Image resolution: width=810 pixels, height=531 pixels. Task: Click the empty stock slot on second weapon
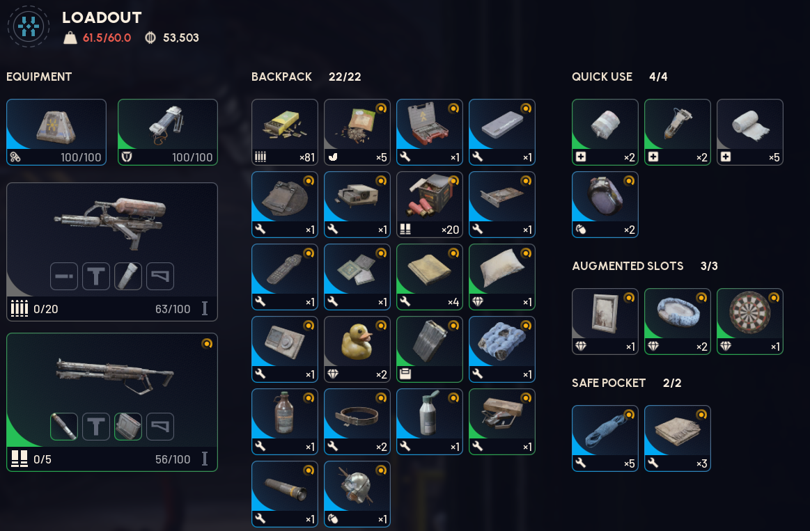click(x=160, y=426)
